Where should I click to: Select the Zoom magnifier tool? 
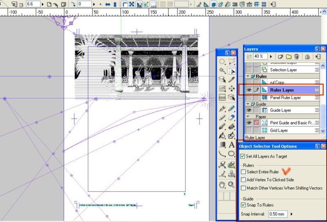point(231,185)
